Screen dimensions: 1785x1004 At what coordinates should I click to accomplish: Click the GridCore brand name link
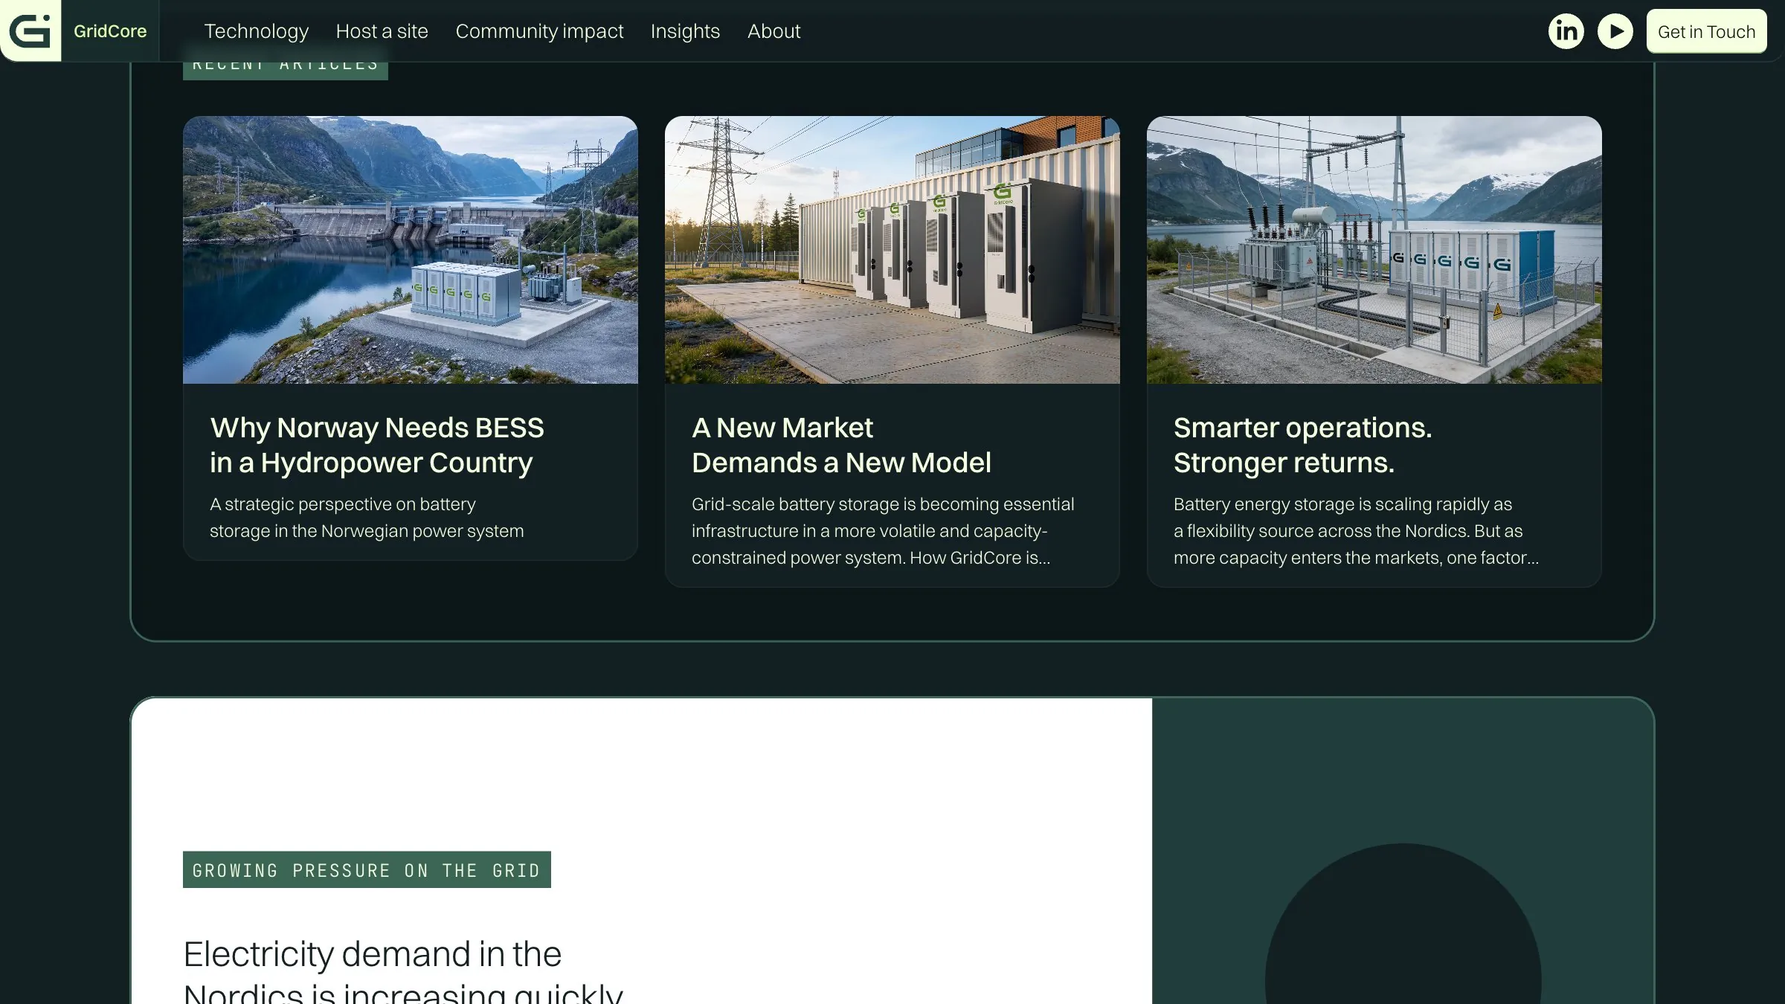click(x=110, y=31)
